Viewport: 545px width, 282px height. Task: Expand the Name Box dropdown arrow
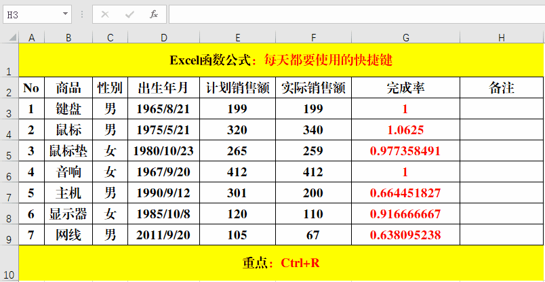65,14
